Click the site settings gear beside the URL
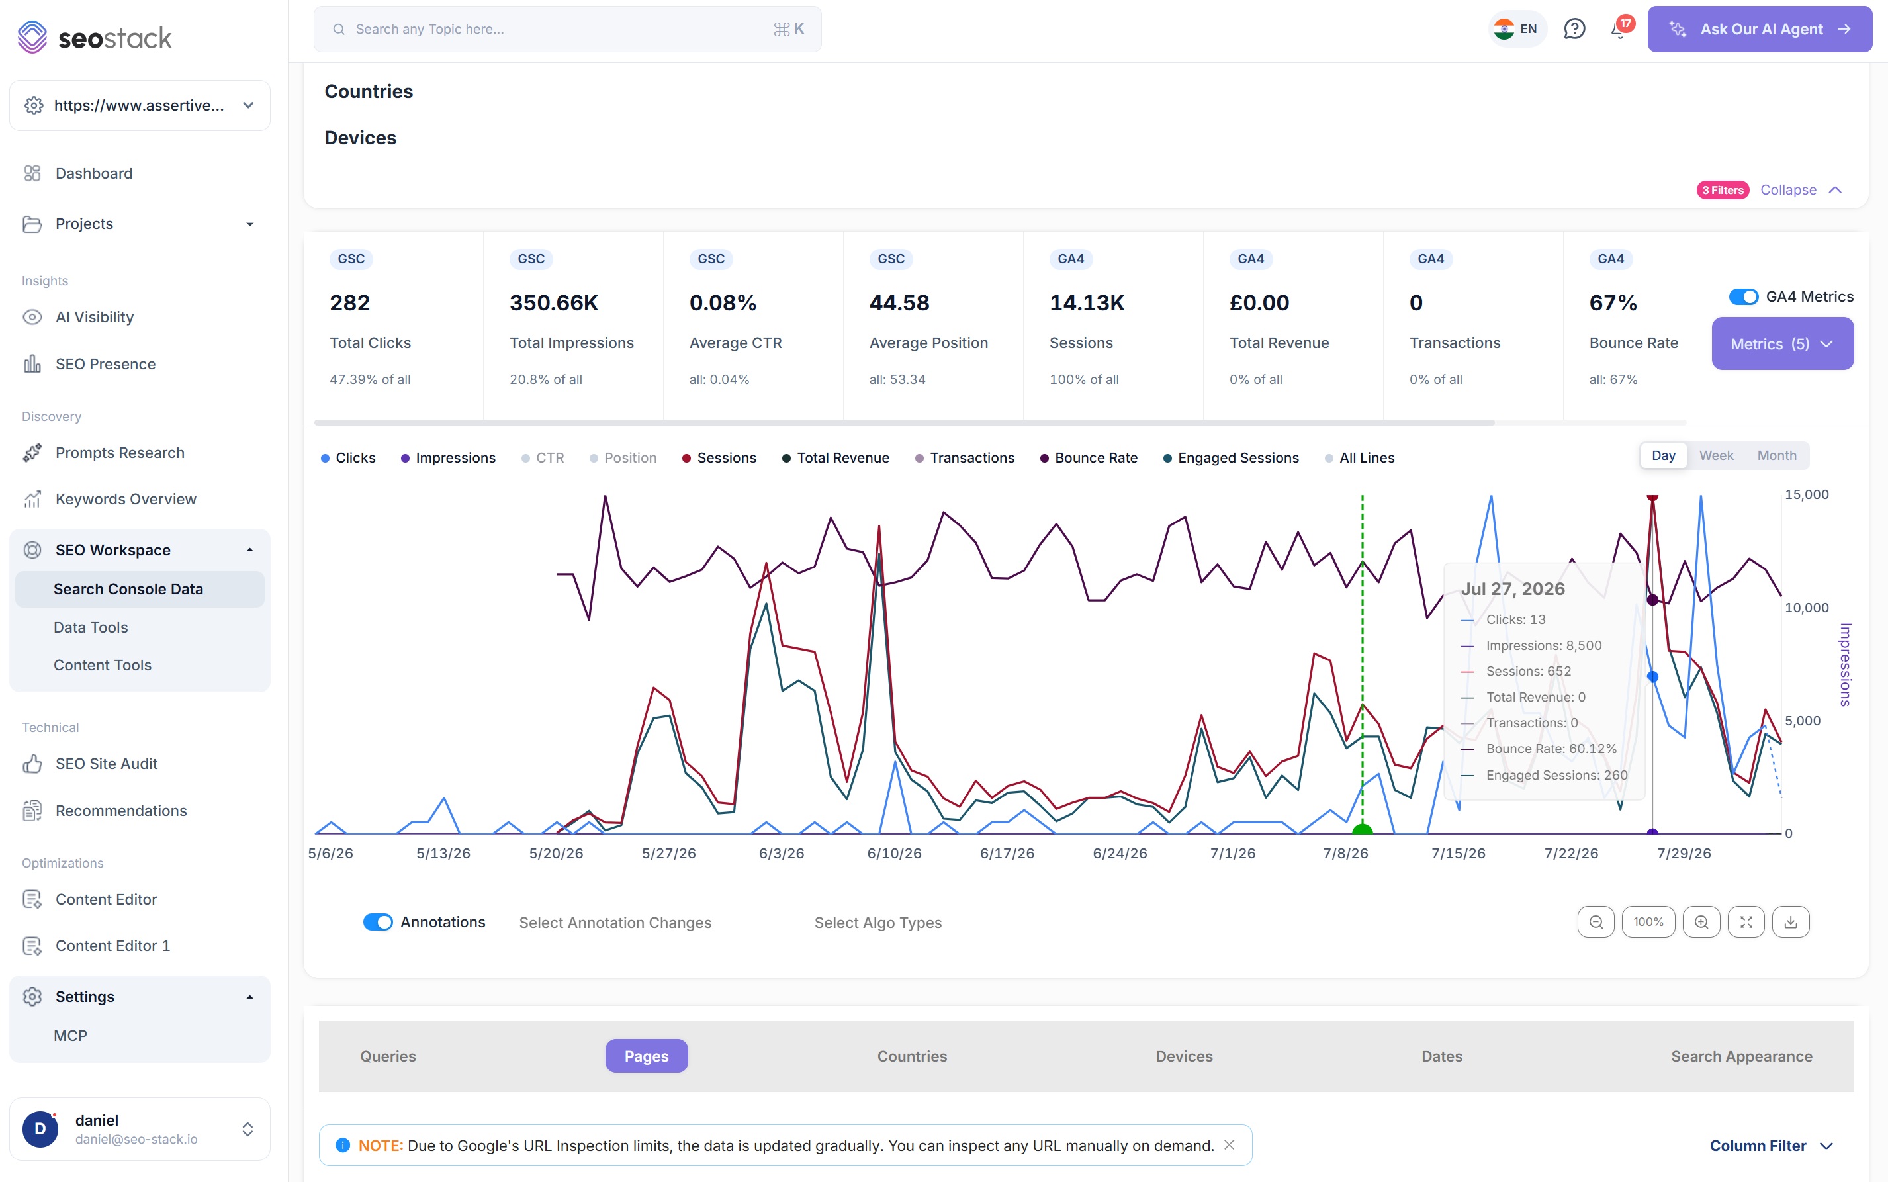 click(34, 105)
